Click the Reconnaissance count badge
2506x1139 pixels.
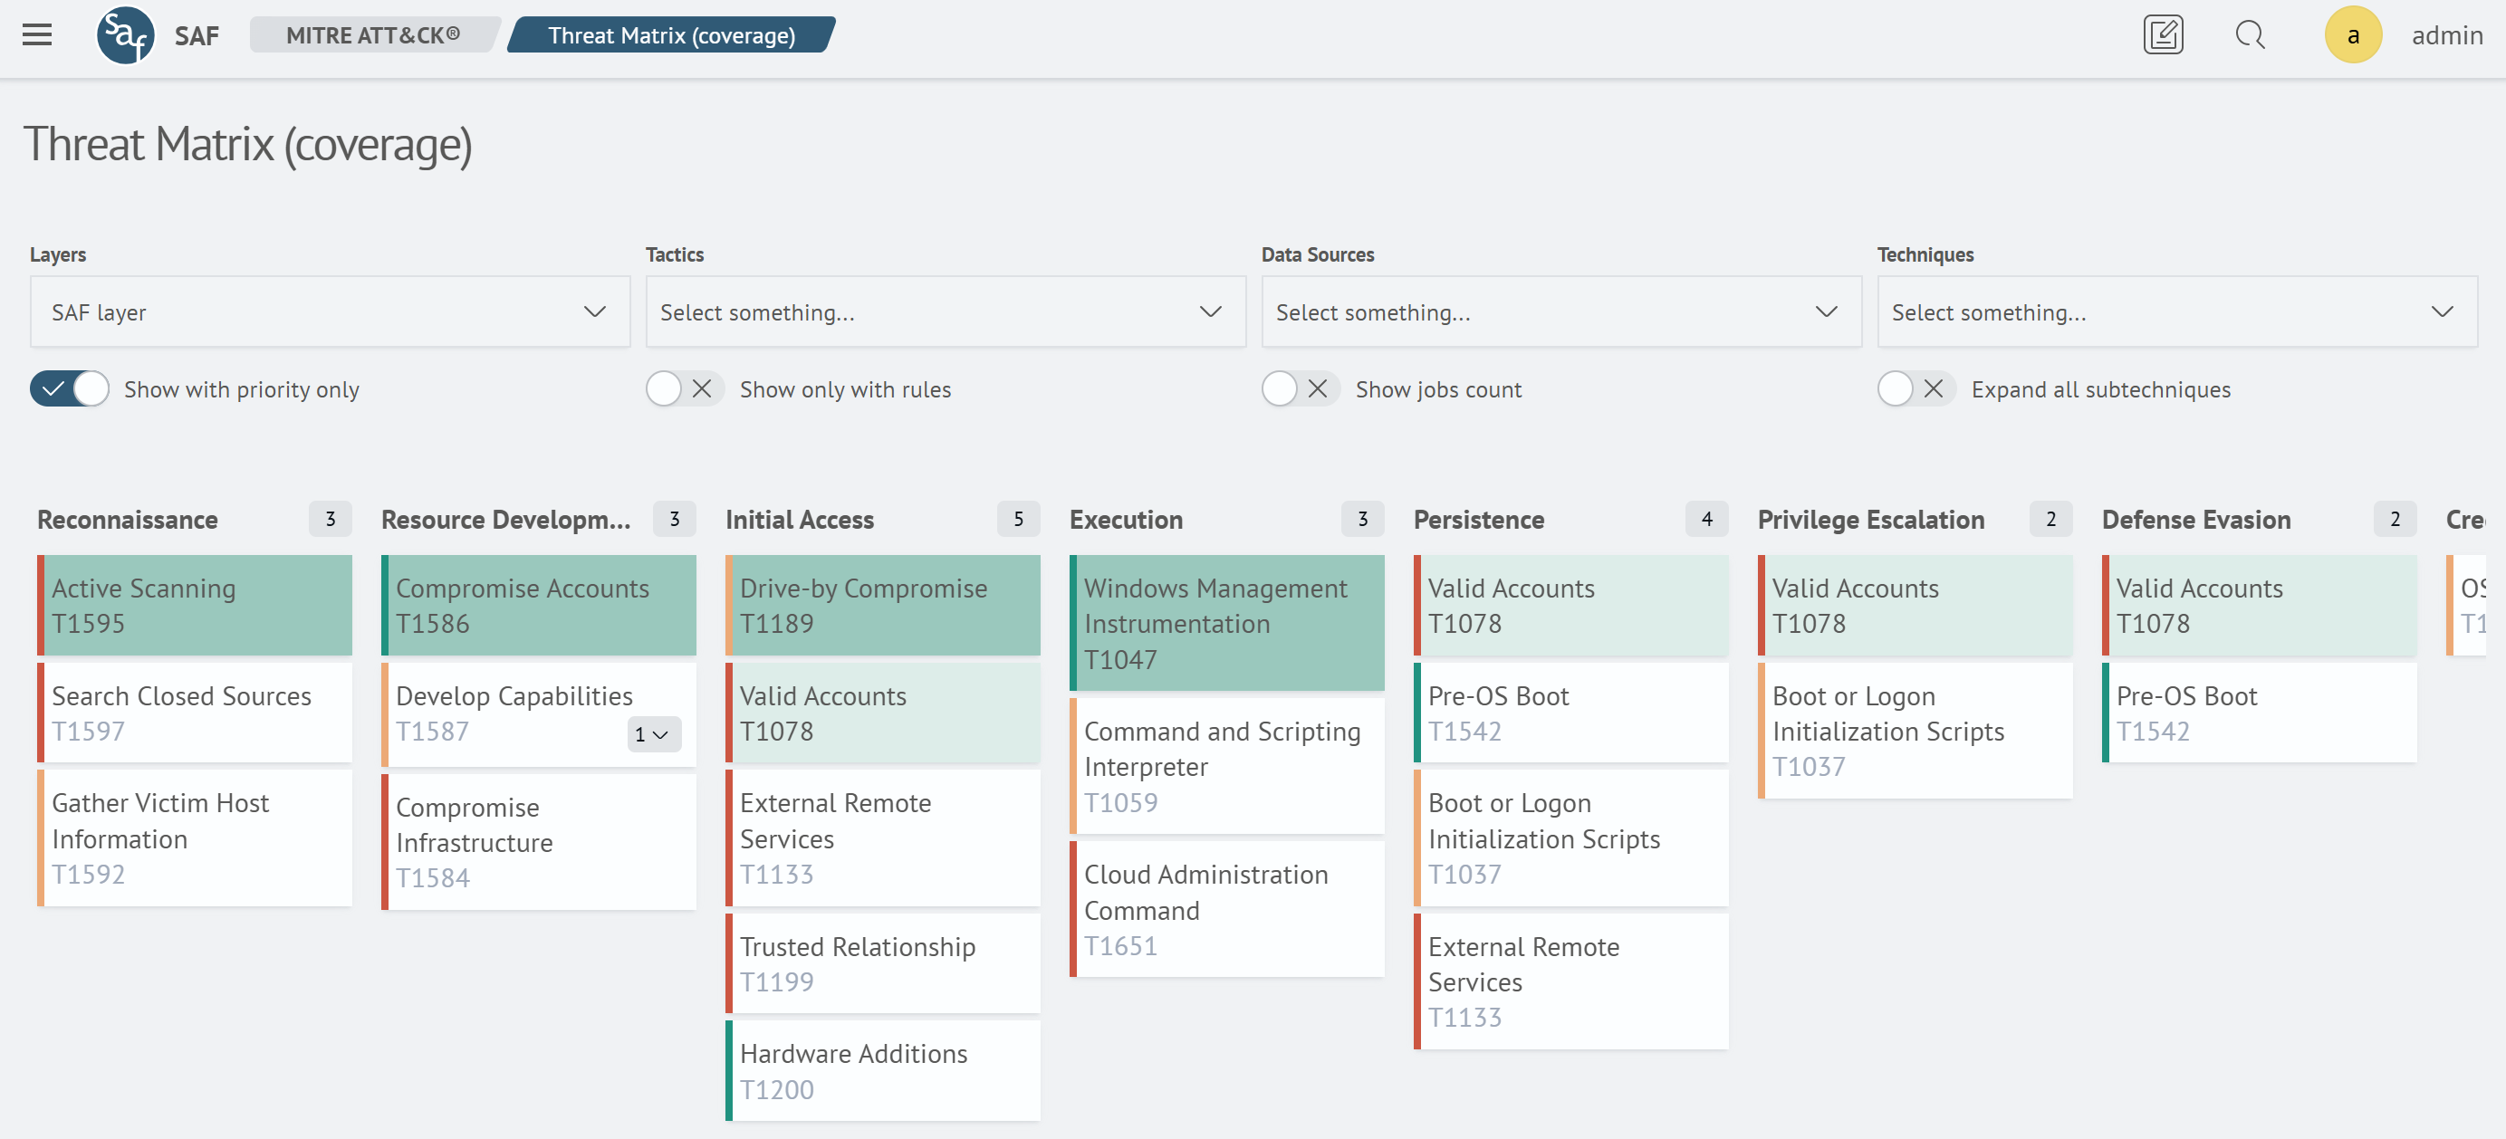[330, 520]
